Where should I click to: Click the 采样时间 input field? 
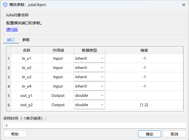pos(94,125)
